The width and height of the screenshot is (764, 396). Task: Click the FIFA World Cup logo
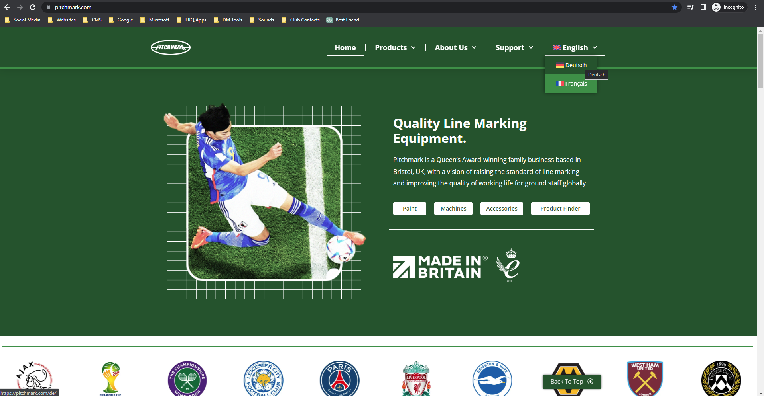(110, 378)
